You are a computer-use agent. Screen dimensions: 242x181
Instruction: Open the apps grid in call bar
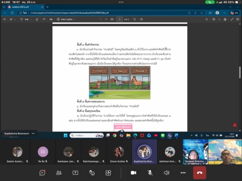[109, 173]
